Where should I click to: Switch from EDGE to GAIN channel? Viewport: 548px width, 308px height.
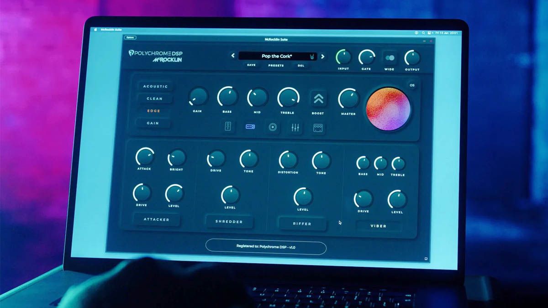pos(153,123)
